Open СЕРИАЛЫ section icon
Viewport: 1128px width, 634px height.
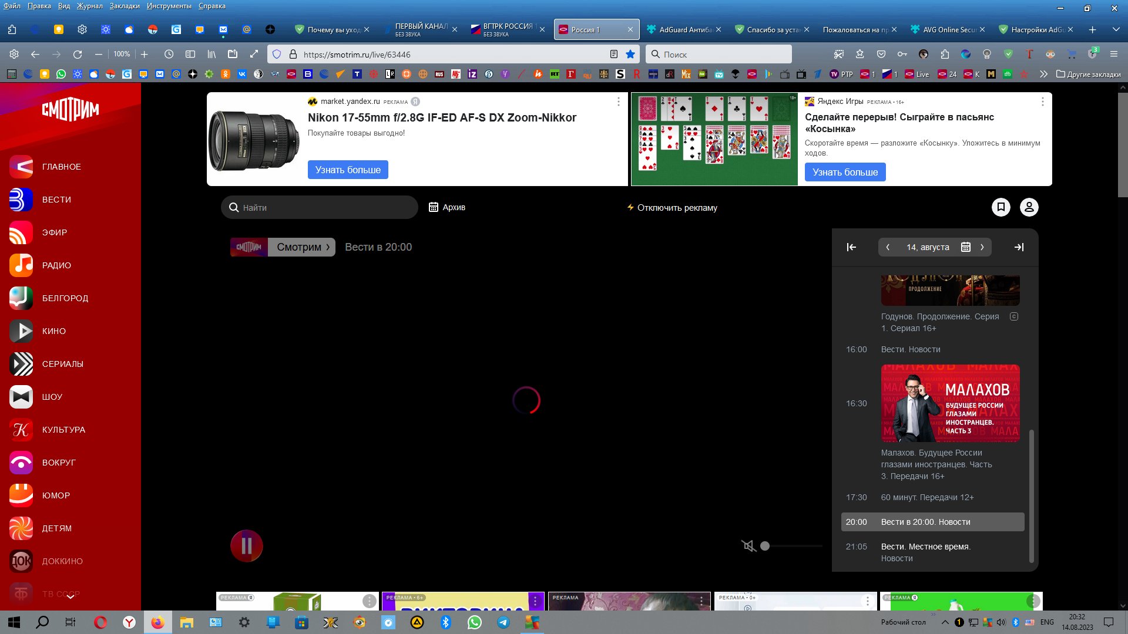[21, 364]
